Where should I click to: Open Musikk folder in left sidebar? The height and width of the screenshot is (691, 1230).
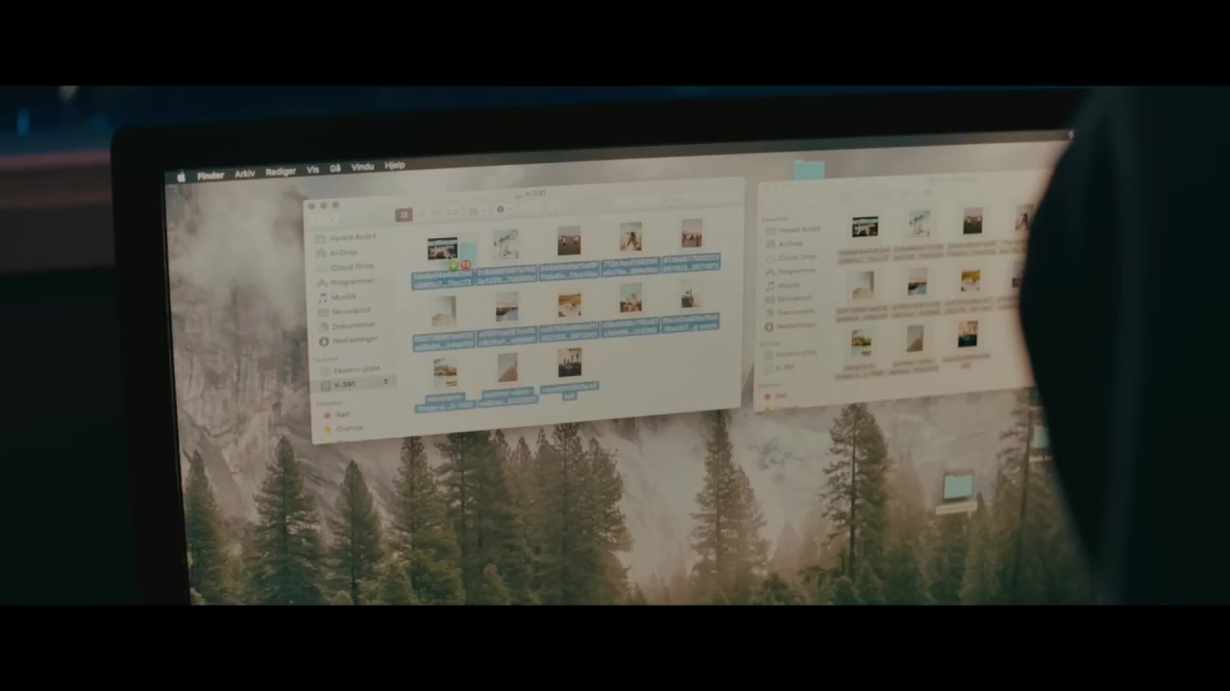pos(342,297)
